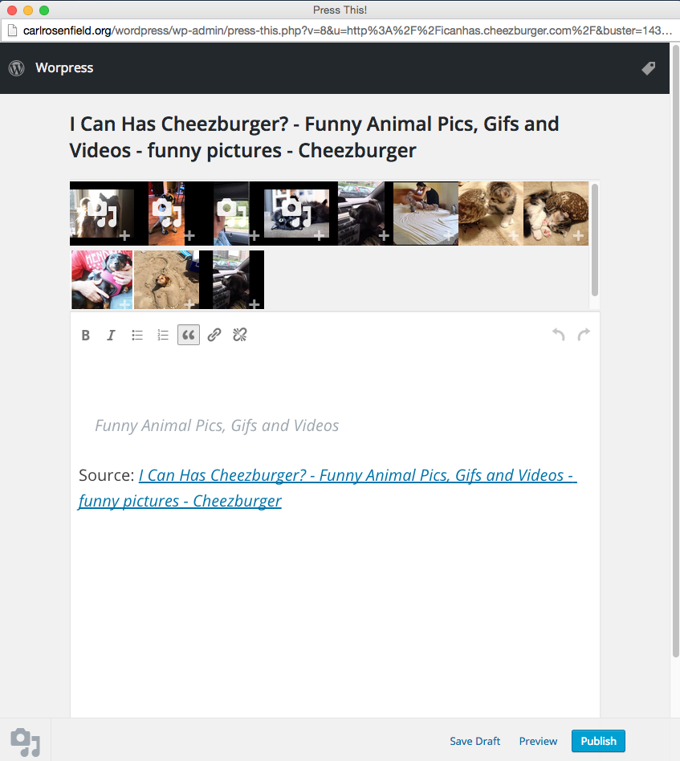Image resolution: width=680 pixels, height=761 pixels.
Task: Click the main page vertical scrollbar
Action: click(676, 352)
